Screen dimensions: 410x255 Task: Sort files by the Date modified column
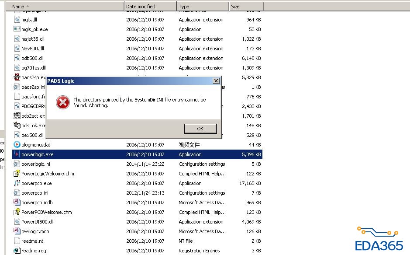150,6
